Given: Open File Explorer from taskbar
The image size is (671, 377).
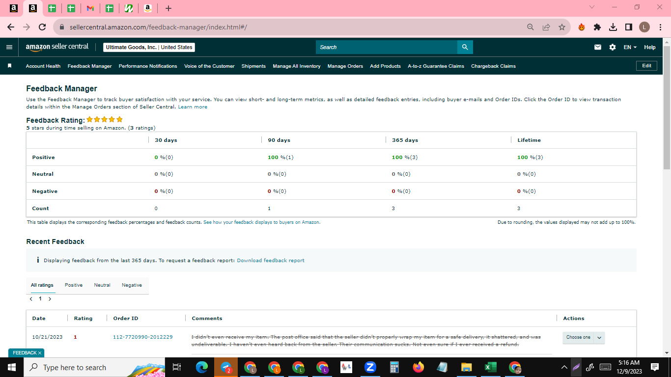Looking at the screenshot, I should pos(466,367).
